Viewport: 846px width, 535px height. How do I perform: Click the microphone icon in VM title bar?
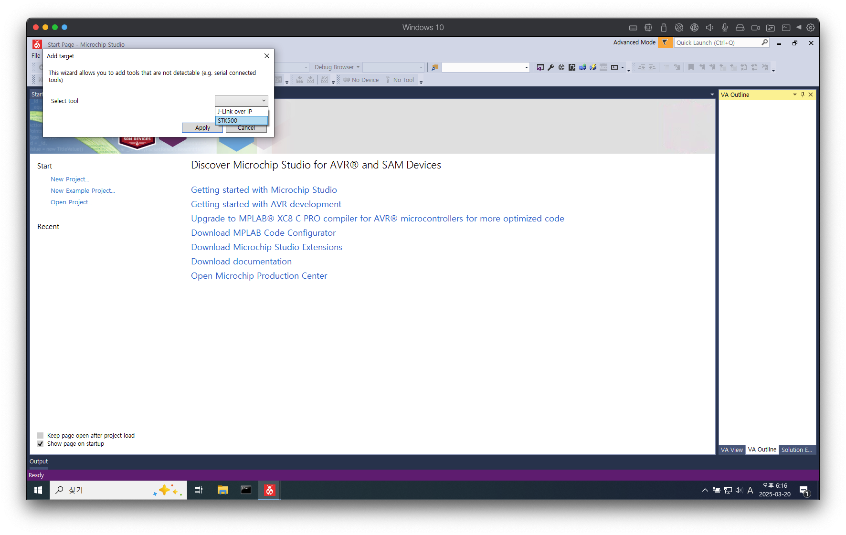point(725,28)
